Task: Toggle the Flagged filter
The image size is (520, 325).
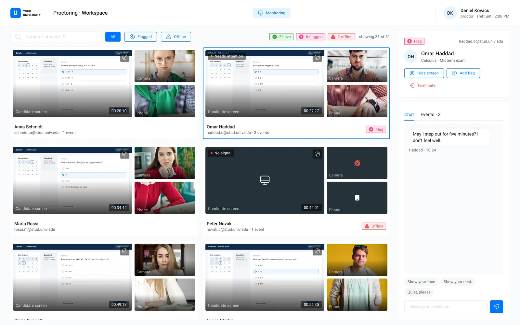Action: (x=141, y=37)
